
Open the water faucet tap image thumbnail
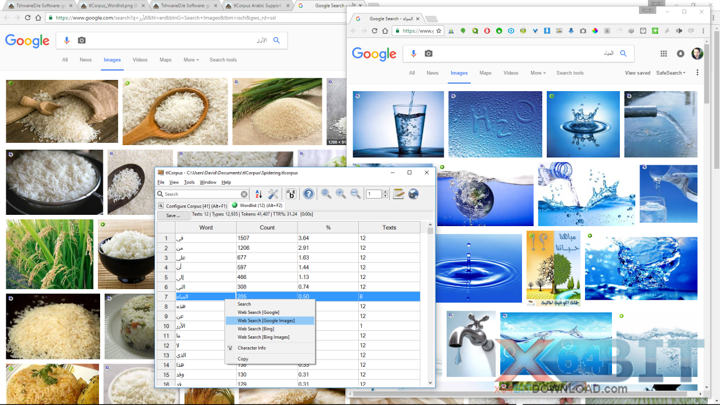[x=471, y=344]
